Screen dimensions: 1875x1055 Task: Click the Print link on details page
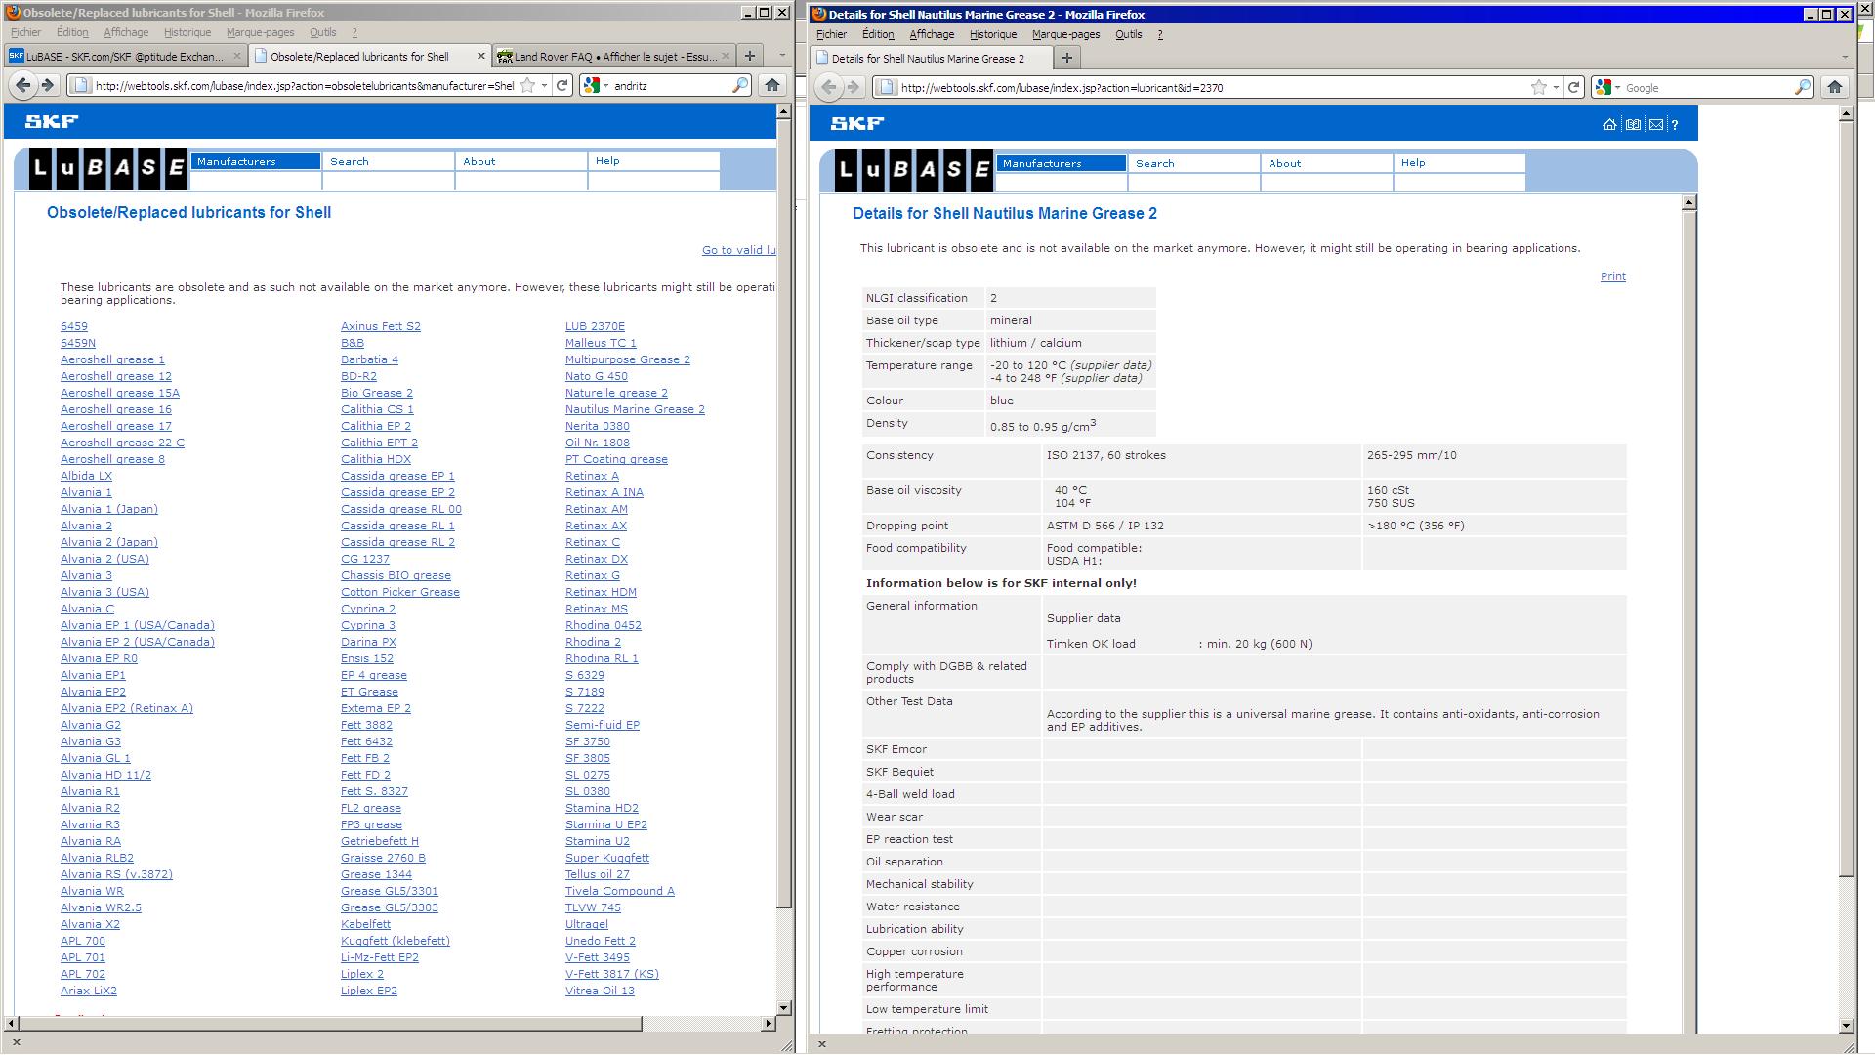click(1612, 277)
